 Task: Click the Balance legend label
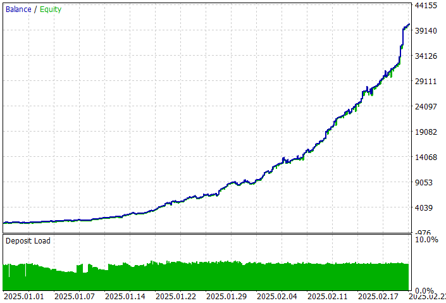[18, 9]
